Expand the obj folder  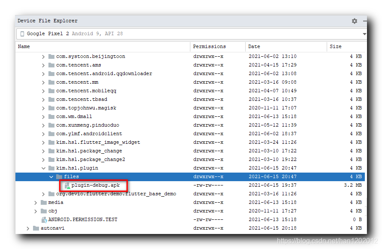pyautogui.click(x=36, y=211)
